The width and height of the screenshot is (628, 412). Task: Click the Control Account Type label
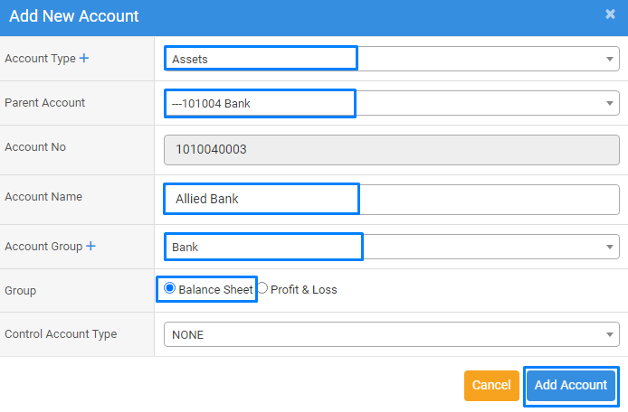(61, 334)
